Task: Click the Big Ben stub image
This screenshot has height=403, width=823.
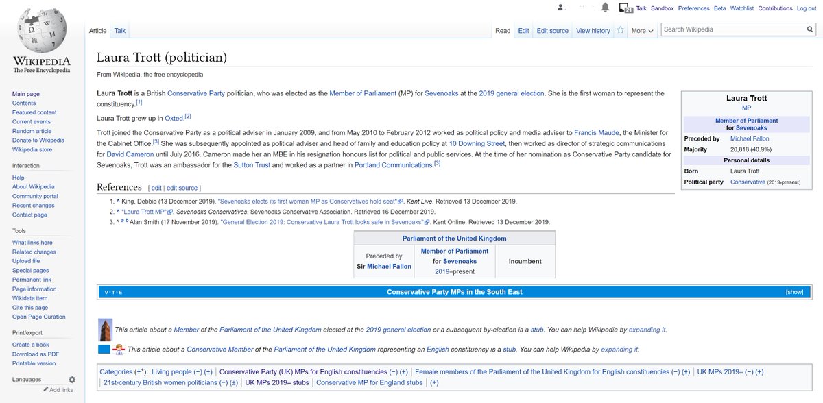Action: 106,330
